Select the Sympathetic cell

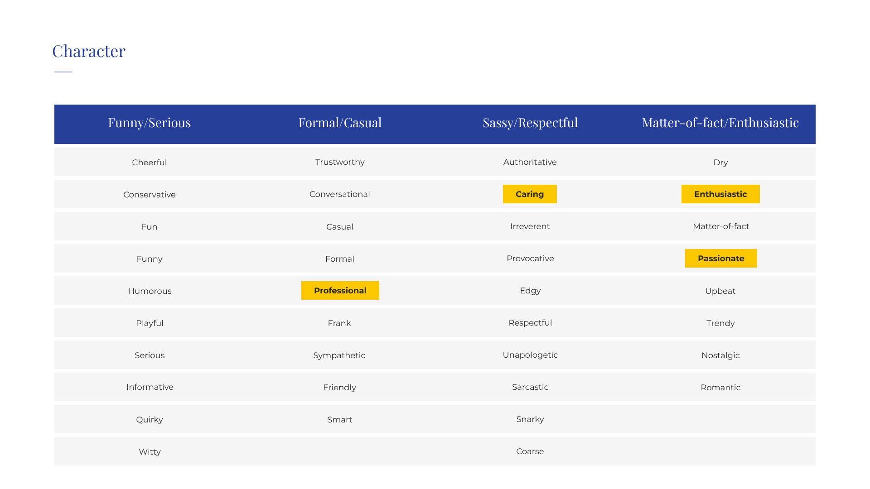coord(339,355)
